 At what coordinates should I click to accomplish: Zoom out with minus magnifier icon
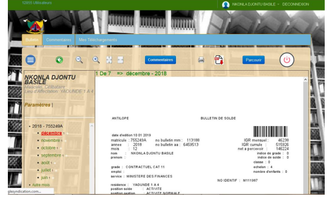point(79,60)
